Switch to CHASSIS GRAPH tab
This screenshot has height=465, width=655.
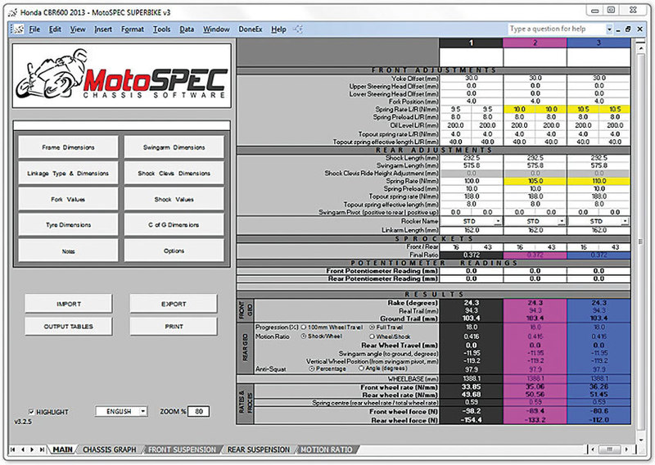pyautogui.click(x=110, y=449)
